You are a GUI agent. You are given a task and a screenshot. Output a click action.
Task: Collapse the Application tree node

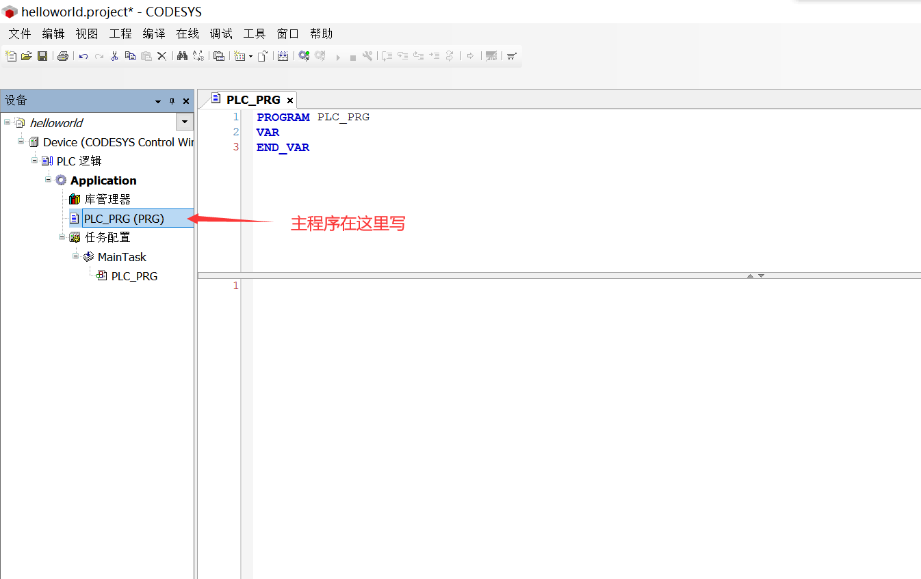pos(48,180)
